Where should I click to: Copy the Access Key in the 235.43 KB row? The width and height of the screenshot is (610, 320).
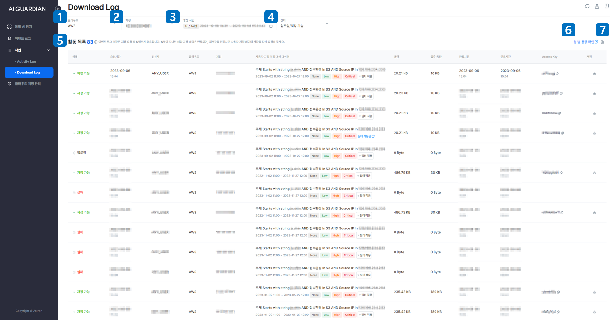pos(558,292)
